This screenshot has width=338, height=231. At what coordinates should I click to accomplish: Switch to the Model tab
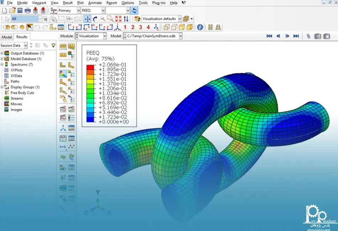pos(7,37)
